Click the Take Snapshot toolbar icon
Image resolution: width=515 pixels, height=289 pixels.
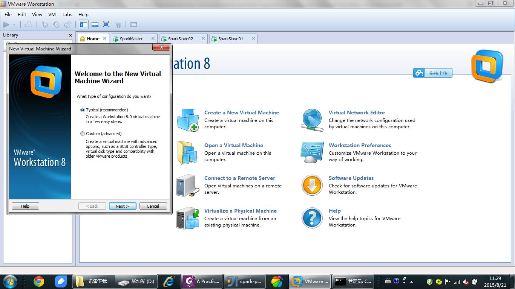pos(45,24)
